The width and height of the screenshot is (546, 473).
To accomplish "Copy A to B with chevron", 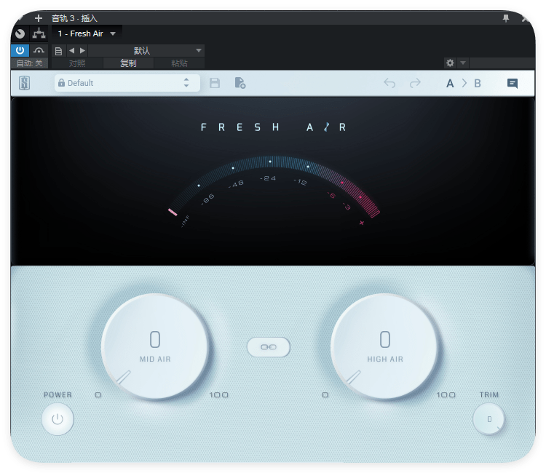I will click(464, 83).
